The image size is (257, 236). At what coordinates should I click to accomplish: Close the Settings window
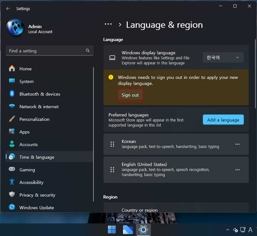pyautogui.click(x=249, y=6)
